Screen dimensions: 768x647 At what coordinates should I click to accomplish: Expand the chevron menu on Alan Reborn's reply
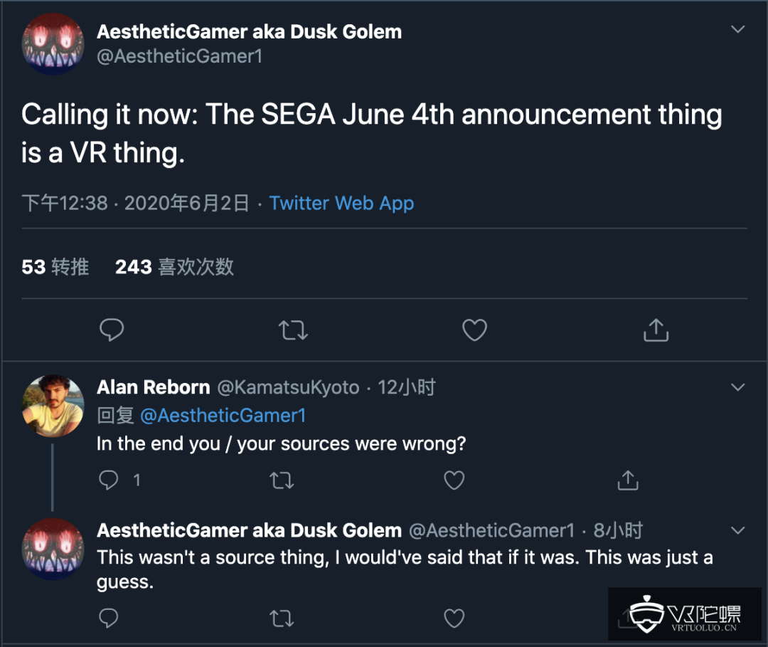(738, 387)
